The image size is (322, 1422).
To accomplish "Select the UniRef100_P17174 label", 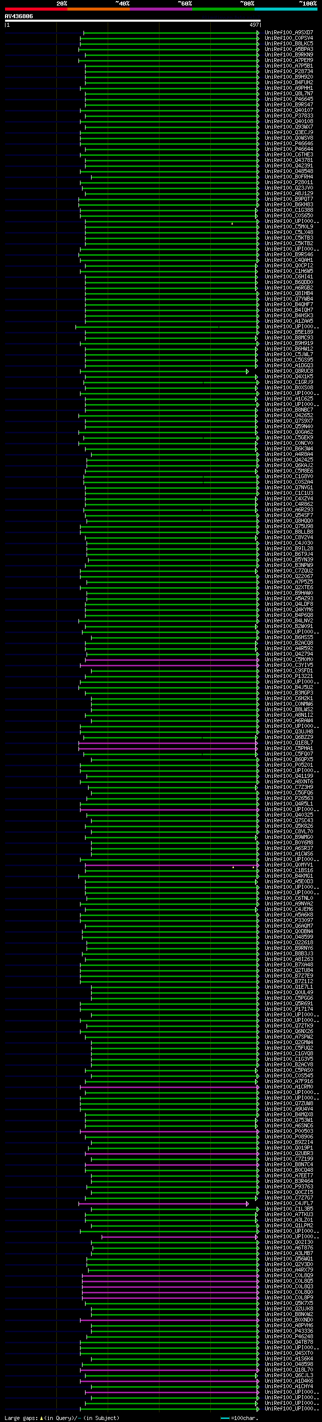I will [289, 1010].
